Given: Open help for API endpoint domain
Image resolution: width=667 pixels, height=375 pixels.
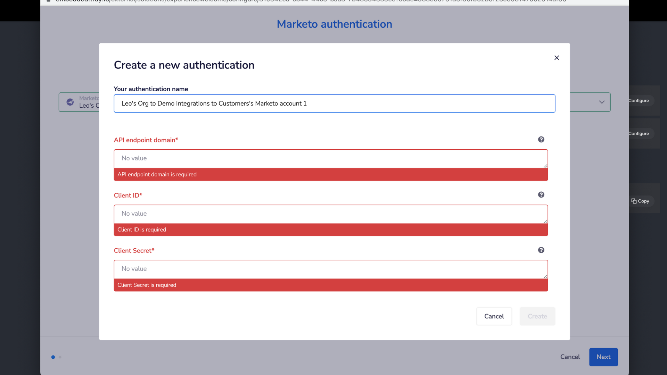Looking at the screenshot, I should click(541, 140).
